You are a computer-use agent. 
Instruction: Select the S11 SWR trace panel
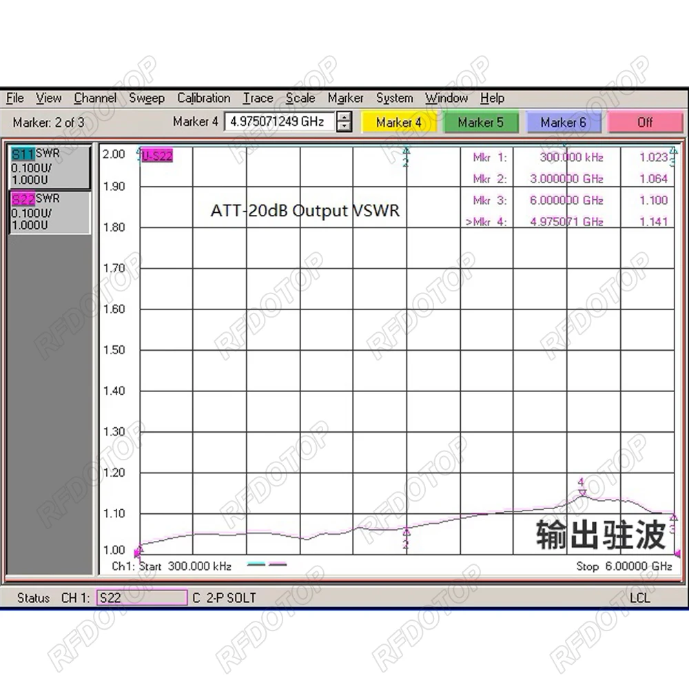[49, 167]
